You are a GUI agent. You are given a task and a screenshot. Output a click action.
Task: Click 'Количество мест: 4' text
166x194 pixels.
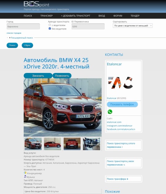click(34, 169)
